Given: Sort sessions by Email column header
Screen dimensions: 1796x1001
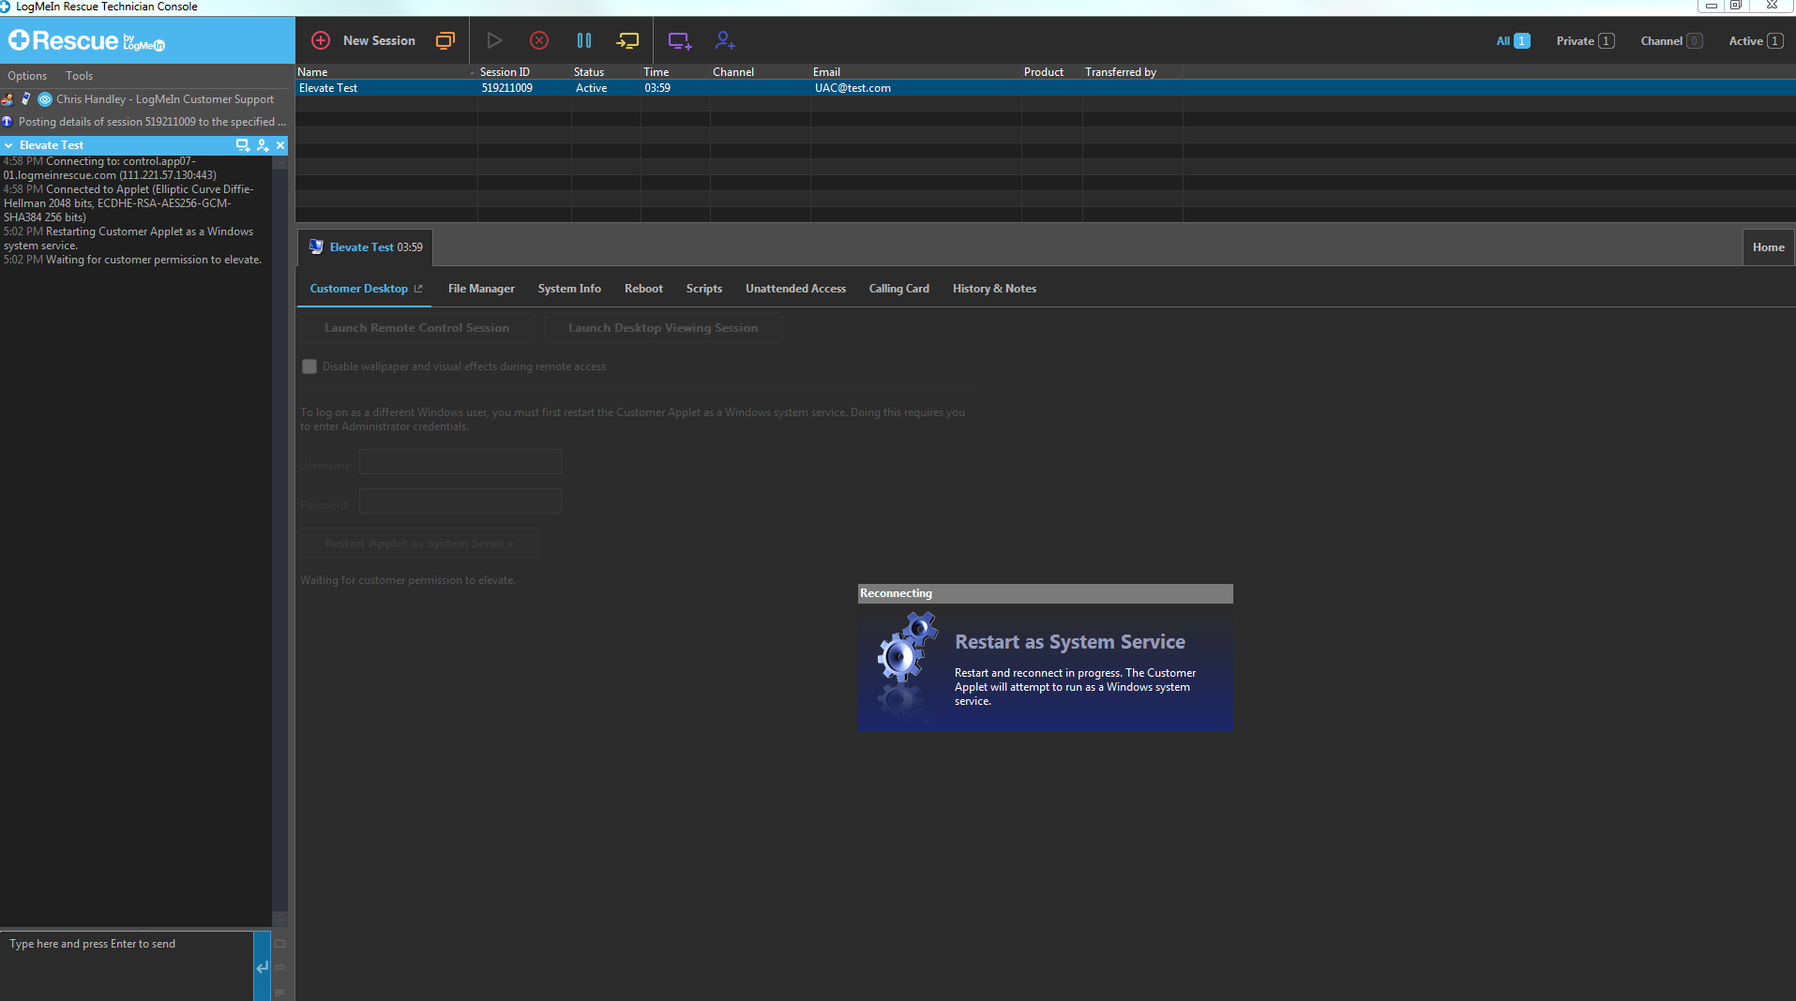Looking at the screenshot, I should [x=915, y=72].
